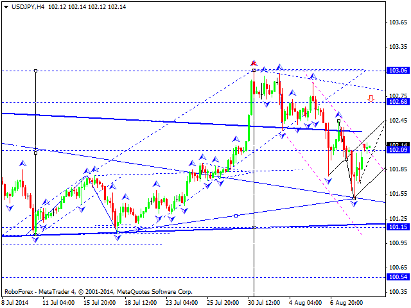
Task: Click the 23 Jul 04:00 time label
Action: [x=182, y=303]
